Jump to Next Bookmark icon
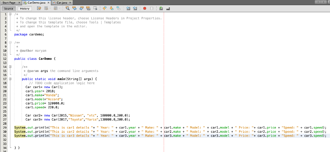This screenshot has width=330, height=152. tap(112, 8)
